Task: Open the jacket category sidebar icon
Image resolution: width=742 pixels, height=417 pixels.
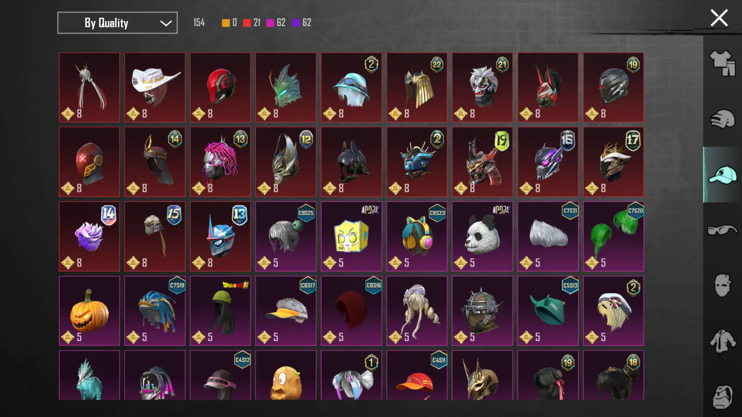Action: (722, 341)
